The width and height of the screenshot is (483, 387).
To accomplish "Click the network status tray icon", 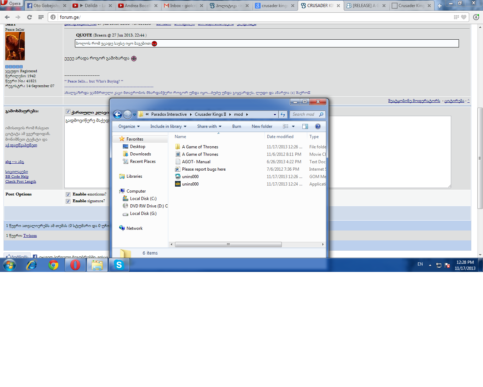I will [439, 265].
